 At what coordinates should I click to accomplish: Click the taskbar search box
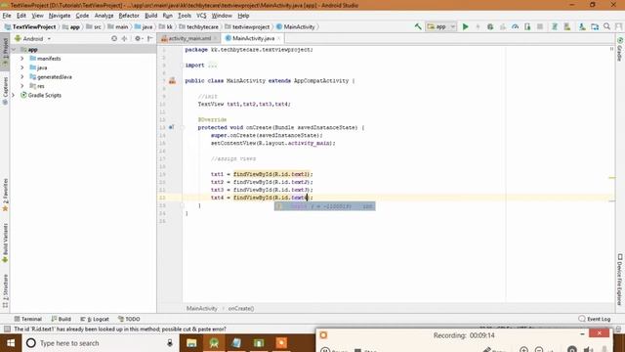pyautogui.click(x=100, y=343)
